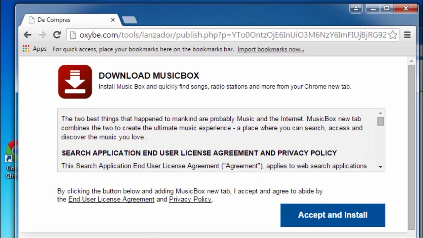Click the browser back arrow
This screenshot has width=423, height=238.
27,35
